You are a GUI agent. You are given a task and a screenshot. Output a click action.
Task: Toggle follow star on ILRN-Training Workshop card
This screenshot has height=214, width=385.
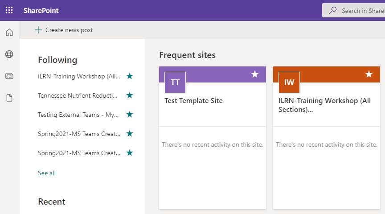click(x=369, y=74)
